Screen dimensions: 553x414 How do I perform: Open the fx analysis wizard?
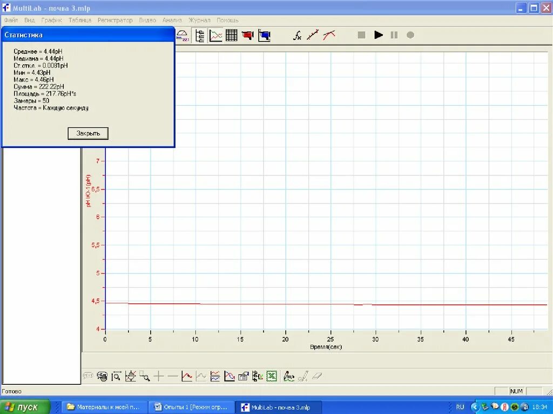(x=298, y=35)
